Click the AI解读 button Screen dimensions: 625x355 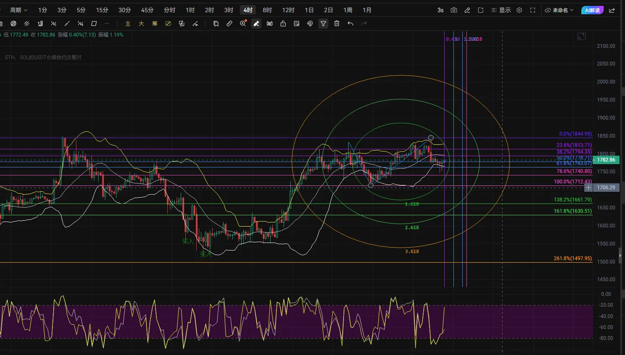(592, 10)
